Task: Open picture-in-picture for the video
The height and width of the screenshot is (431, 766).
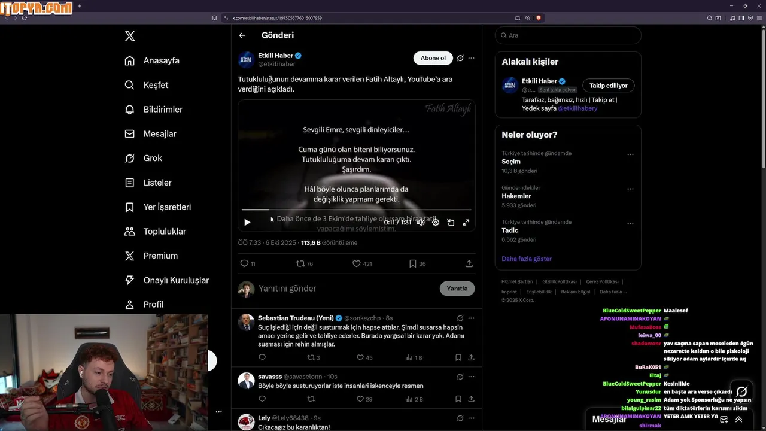Action: (x=451, y=222)
